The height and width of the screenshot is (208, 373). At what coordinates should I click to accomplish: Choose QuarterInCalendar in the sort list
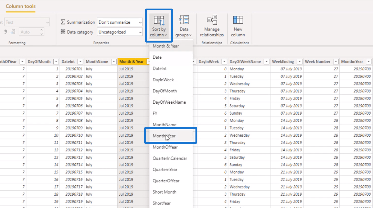click(x=171, y=158)
